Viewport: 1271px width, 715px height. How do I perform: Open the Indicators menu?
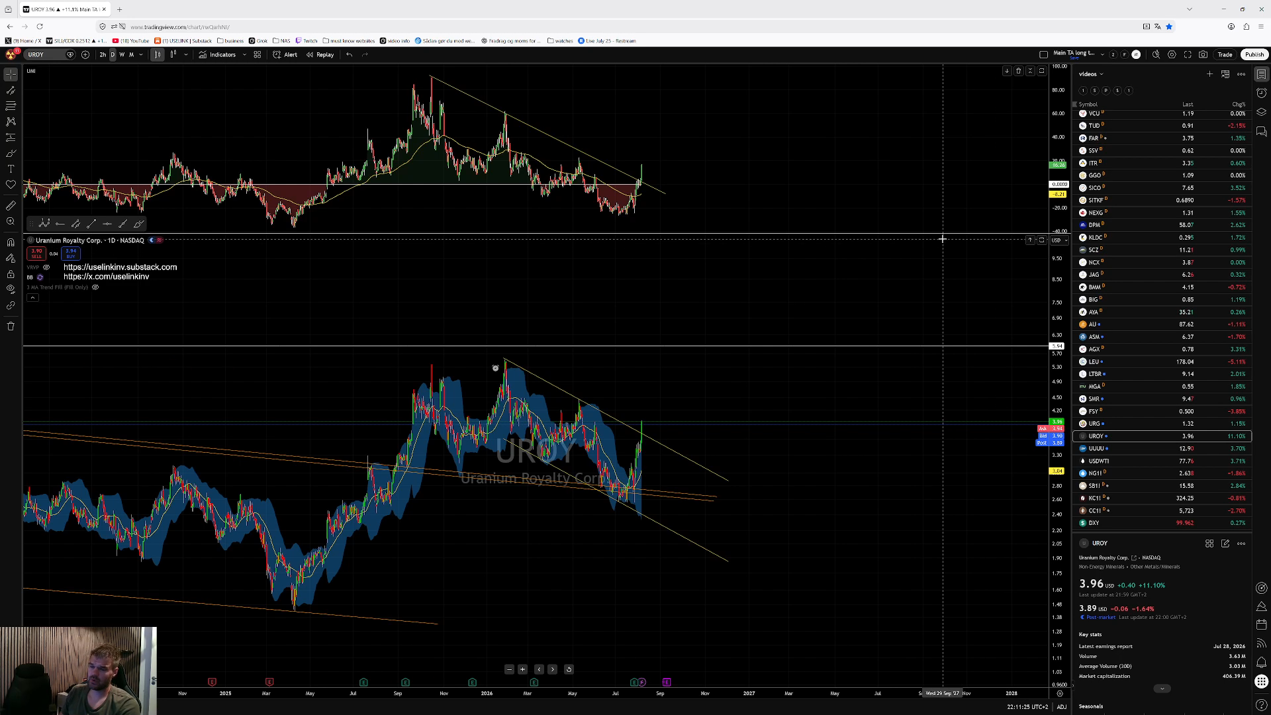(217, 55)
